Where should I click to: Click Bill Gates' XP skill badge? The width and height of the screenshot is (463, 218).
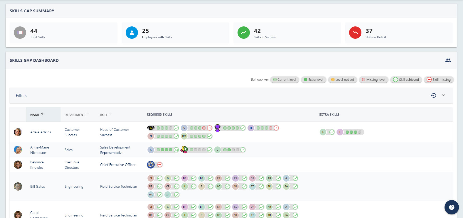(168, 195)
